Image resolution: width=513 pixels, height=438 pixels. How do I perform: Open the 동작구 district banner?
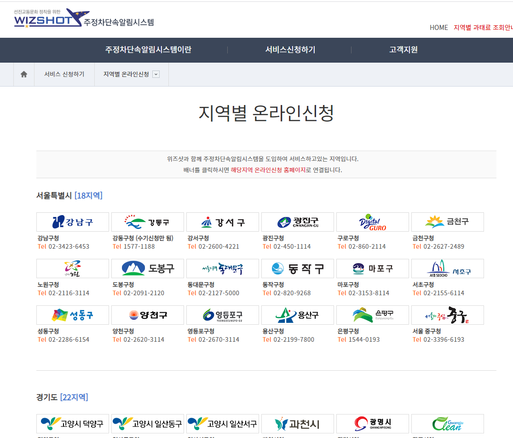(x=298, y=269)
